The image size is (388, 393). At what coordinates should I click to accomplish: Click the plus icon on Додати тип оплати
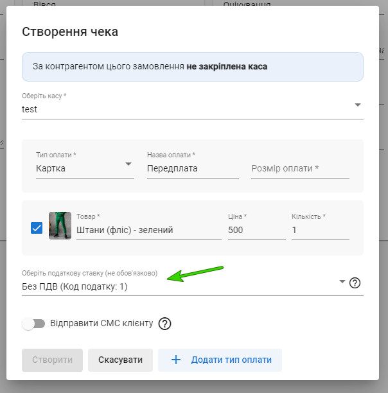pos(175,360)
